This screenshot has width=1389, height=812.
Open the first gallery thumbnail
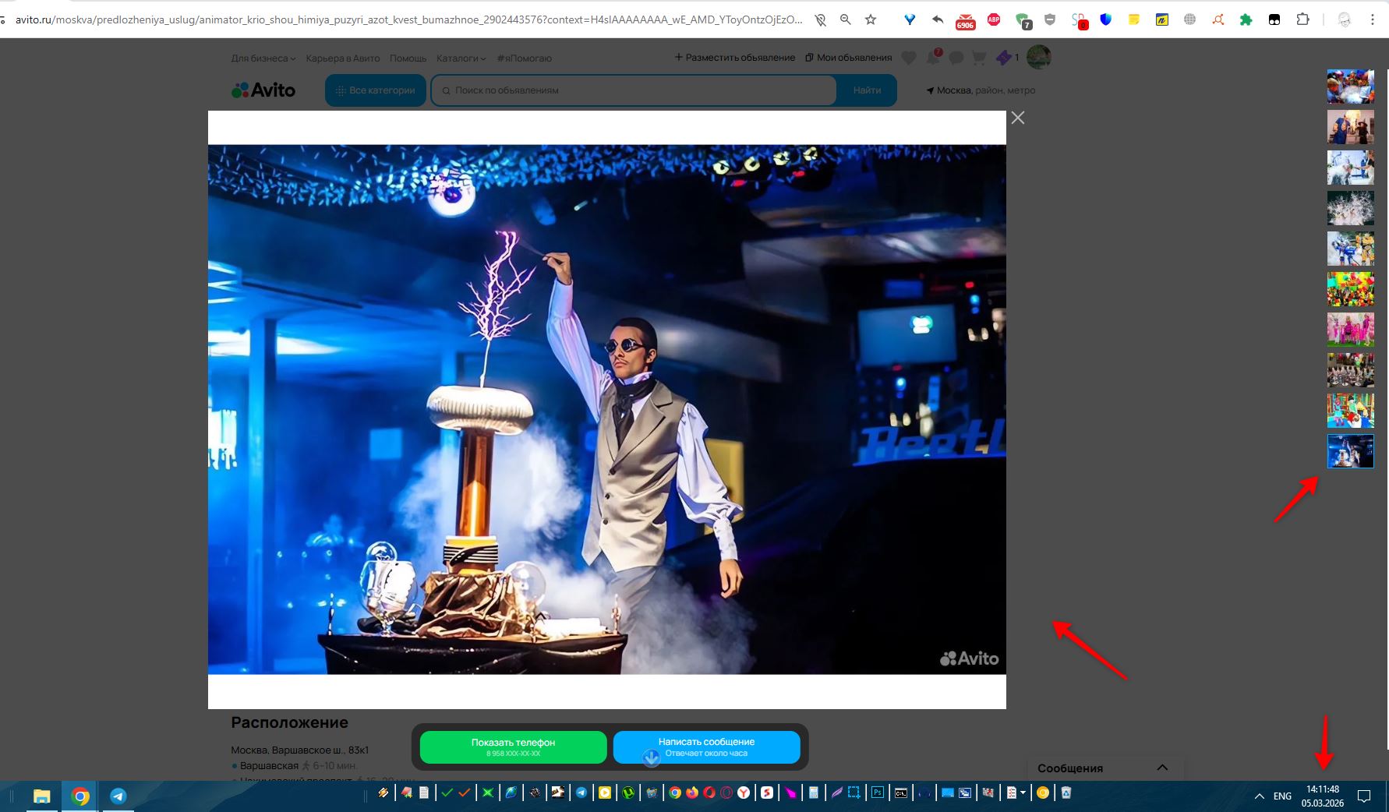(1351, 86)
